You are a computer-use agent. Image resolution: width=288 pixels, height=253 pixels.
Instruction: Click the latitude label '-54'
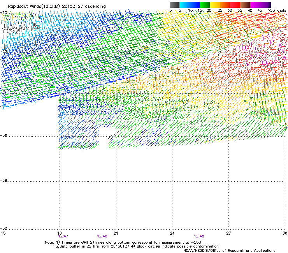pyautogui.click(x=4, y=92)
